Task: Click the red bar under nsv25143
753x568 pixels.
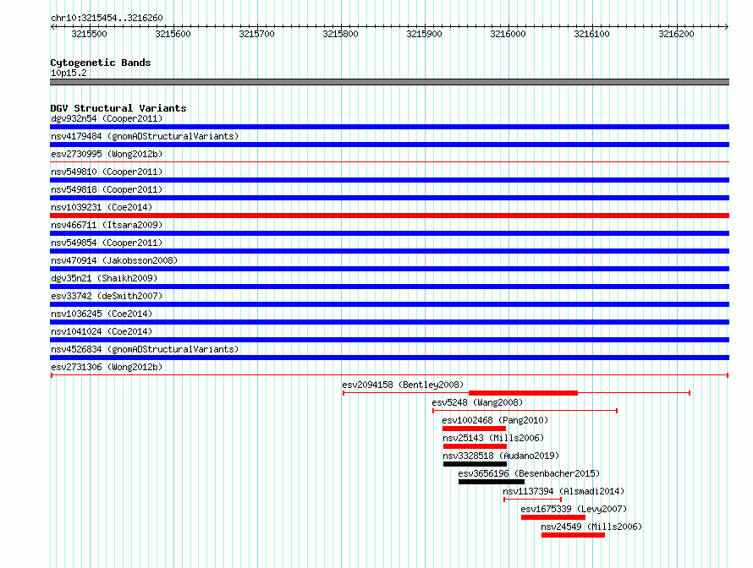Action: (475, 446)
